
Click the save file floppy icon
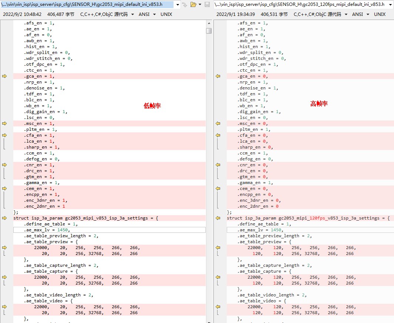207,5
